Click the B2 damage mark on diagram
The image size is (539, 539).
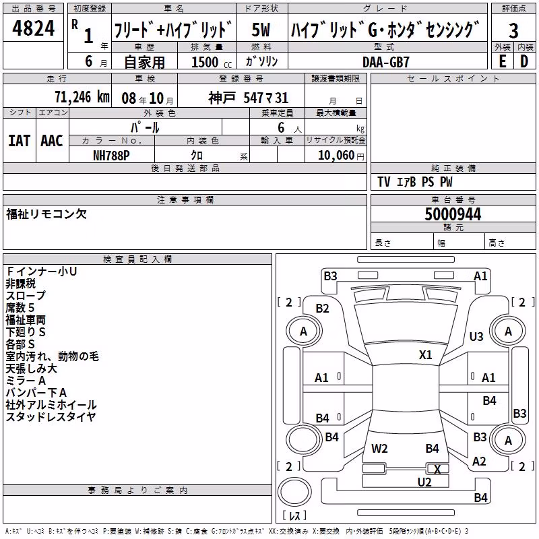click(x=323, y=309)
